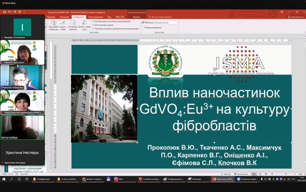Click the Redo/Repeat quick access icon
Screen dimensions: 306x192
[x=15, y=12]
